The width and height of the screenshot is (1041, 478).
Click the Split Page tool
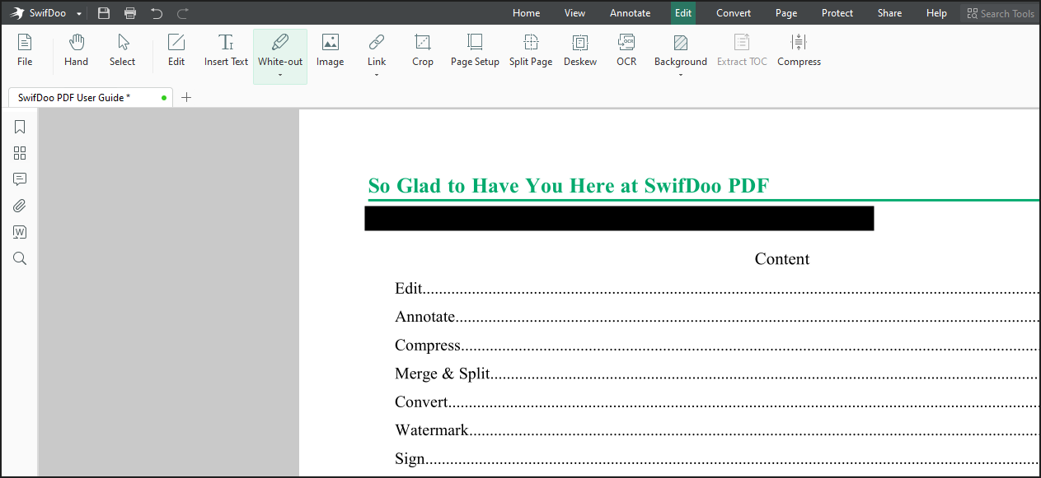click(531, 50)
